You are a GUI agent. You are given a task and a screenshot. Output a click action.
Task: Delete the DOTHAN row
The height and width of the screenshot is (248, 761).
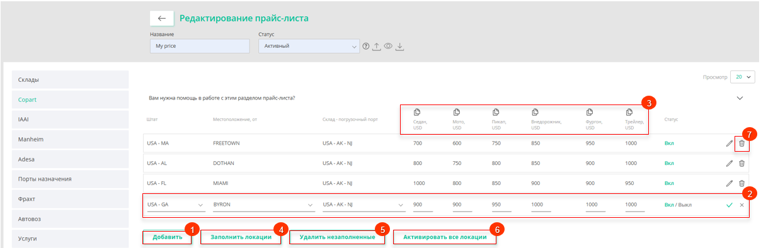pyautogui.click(x=741, y=164)
